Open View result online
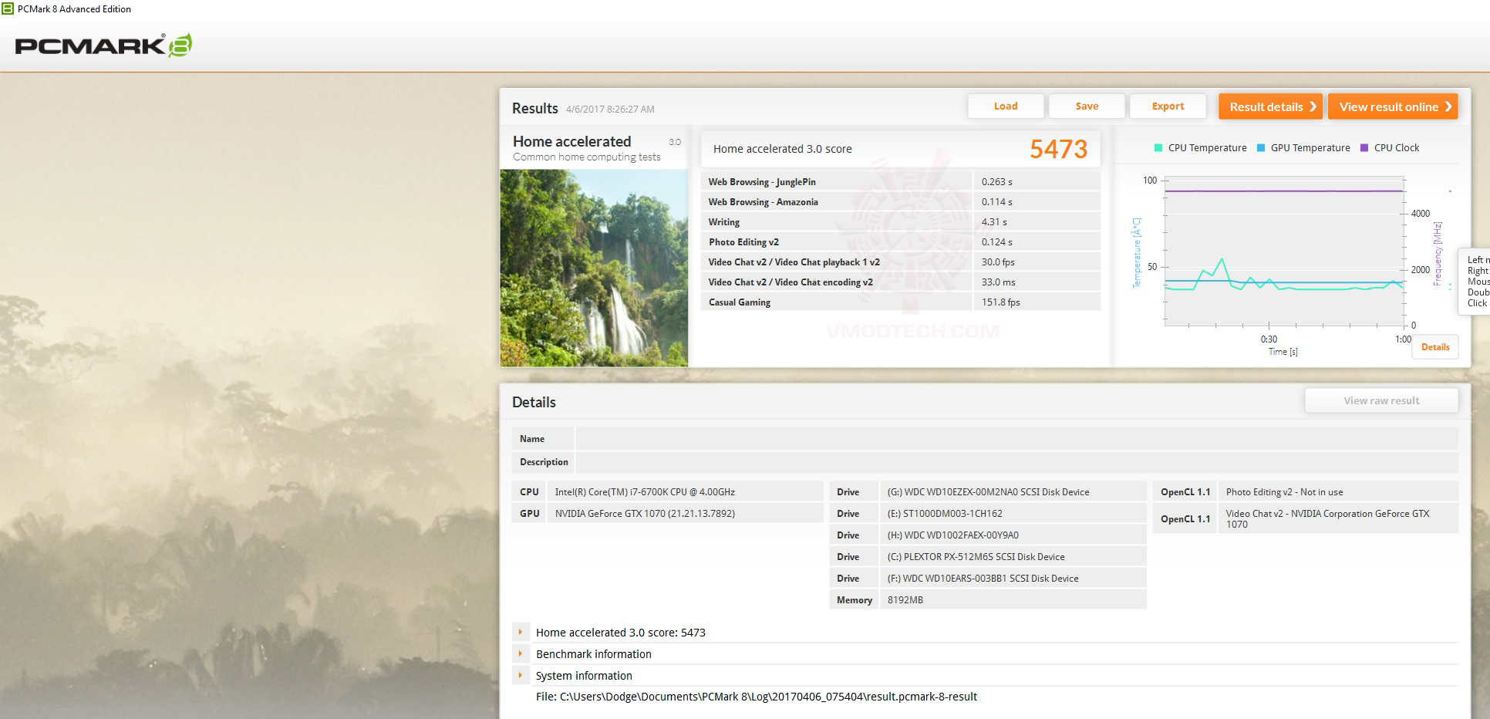 click(1393, 106)
